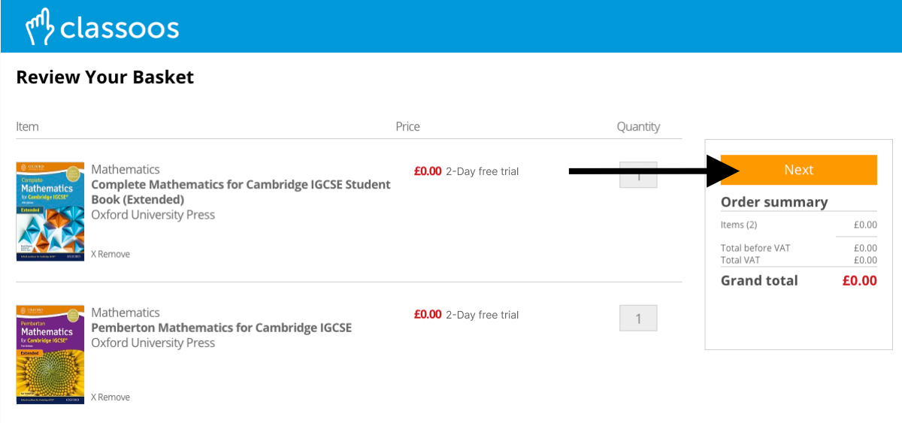Click 2-Day free trial label for Pemberton Mathematics
The width and height of the screenshot is (902, 423).
[482, 315]
